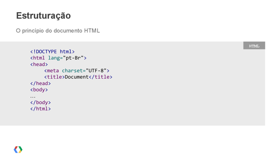Click the word Document in title
Image resolution: width=279 pixels, height=156 pixels.
coord(77,77)
